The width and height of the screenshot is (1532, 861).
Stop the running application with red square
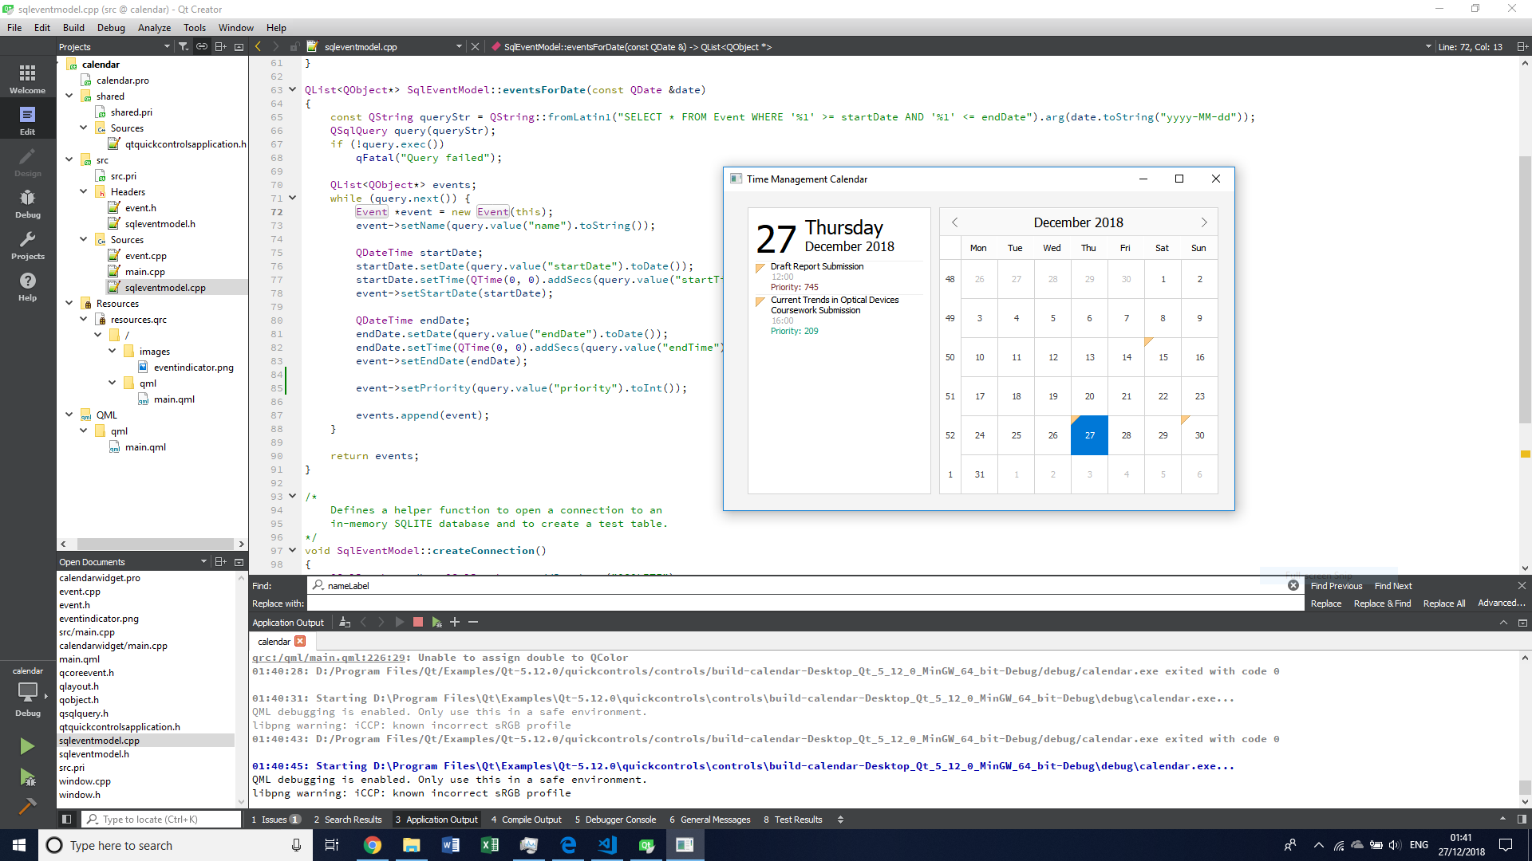point(417,622)
